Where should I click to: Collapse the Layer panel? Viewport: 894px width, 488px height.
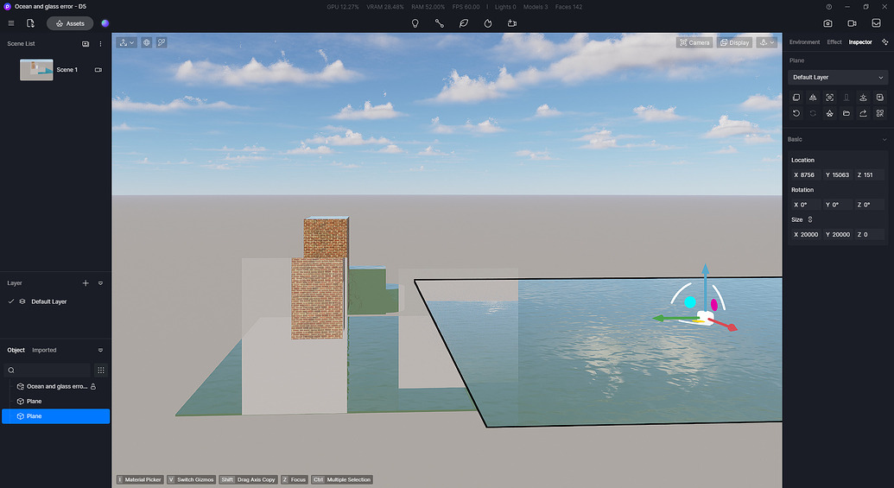[100, 283]
